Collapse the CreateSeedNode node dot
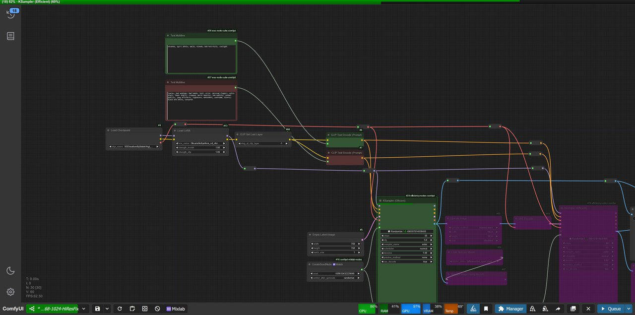Image resolution: width=635 pixels, height=315 pixels. [310, 264]
